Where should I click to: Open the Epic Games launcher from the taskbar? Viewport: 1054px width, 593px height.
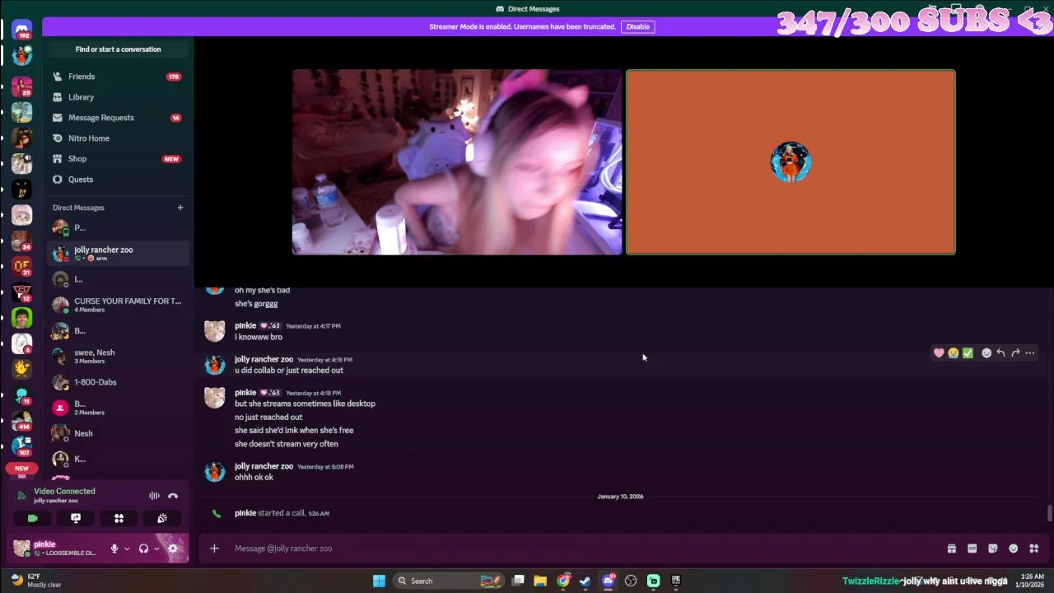(676, 581)
